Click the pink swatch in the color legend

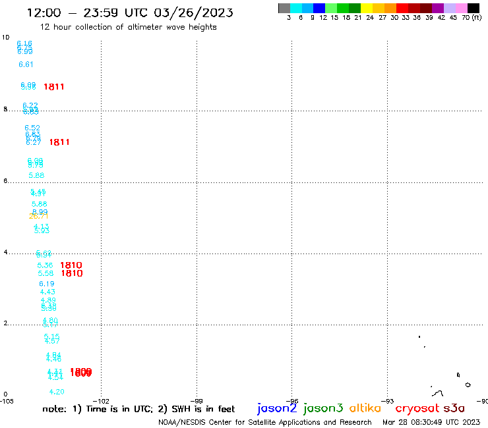(461, 8)
